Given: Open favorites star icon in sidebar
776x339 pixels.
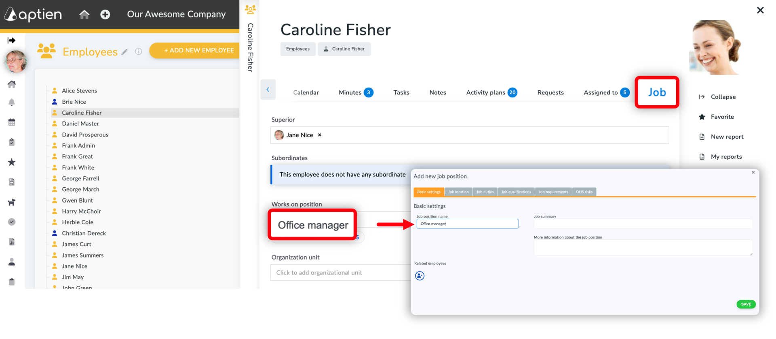Looking at the screenshot, I should 12,162.
